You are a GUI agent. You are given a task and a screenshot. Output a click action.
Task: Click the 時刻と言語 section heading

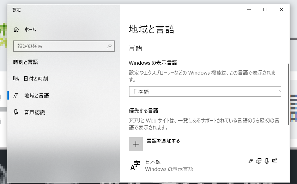tap(25, 62)
